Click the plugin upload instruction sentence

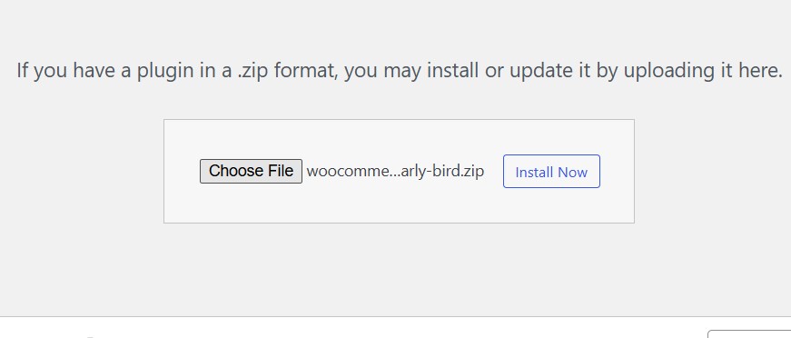(400, 71)
